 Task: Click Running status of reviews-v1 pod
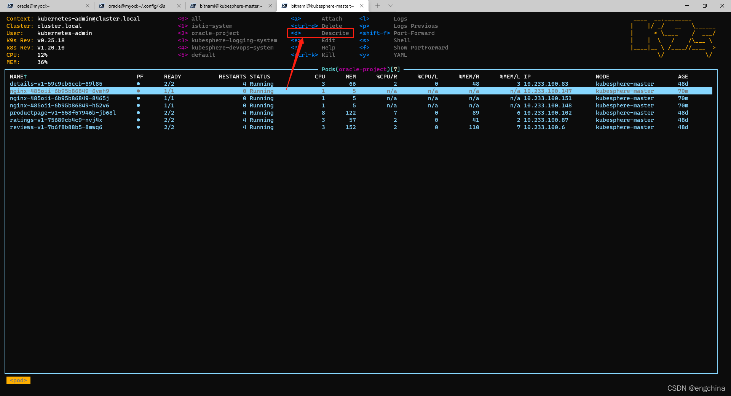[262, 127]
